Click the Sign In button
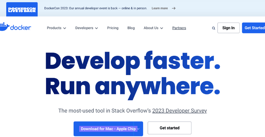The height and width of the screenshot is (137, 265). (229, 28)
